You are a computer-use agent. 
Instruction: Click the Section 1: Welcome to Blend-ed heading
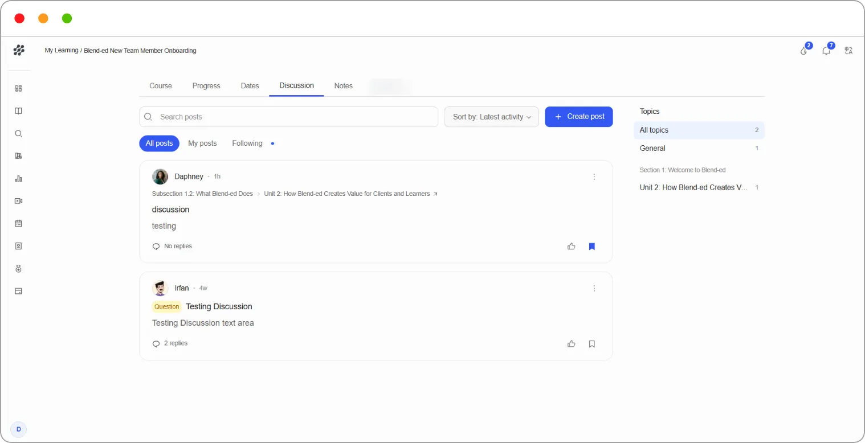click(x=683, y=170)
